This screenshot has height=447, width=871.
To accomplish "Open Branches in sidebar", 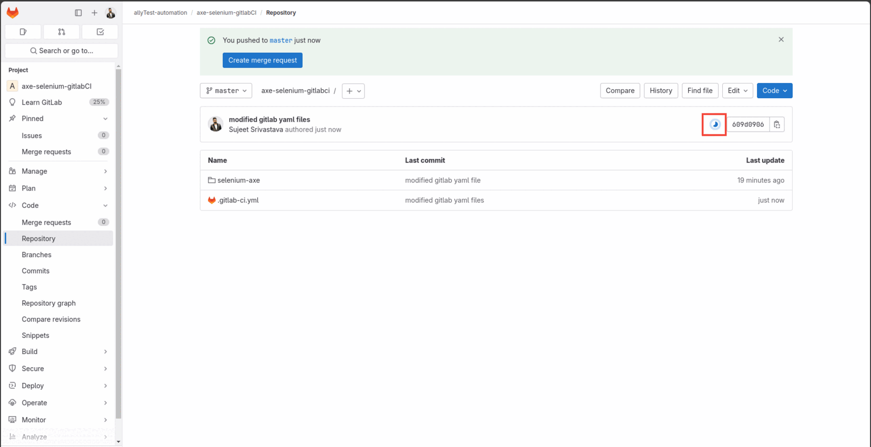I will coord(59,255).
